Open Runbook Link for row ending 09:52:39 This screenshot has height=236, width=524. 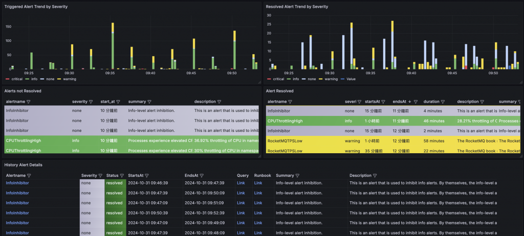point(258,213)
